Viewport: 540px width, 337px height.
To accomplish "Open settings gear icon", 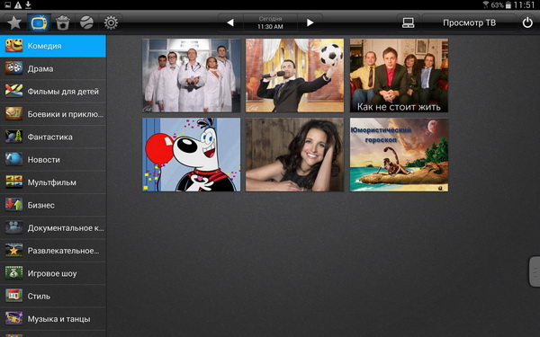I will 111,22.
